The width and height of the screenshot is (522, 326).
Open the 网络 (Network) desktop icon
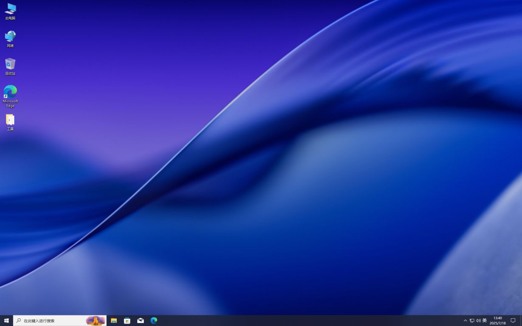tap(10, 38)
